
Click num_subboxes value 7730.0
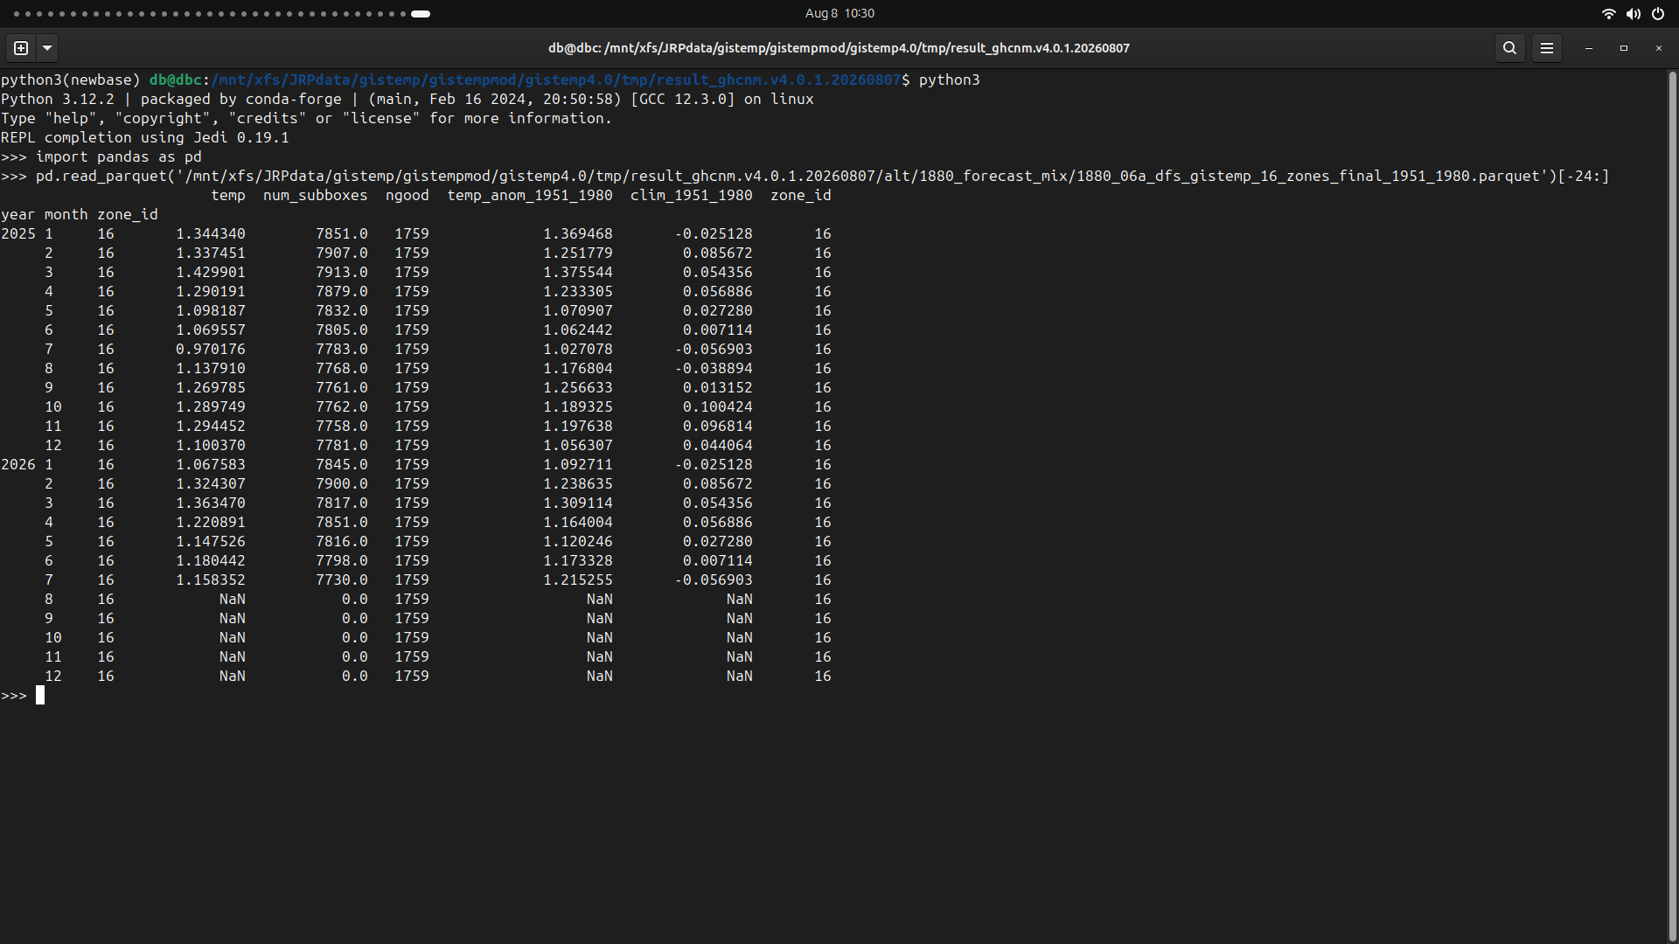point(342,580)
